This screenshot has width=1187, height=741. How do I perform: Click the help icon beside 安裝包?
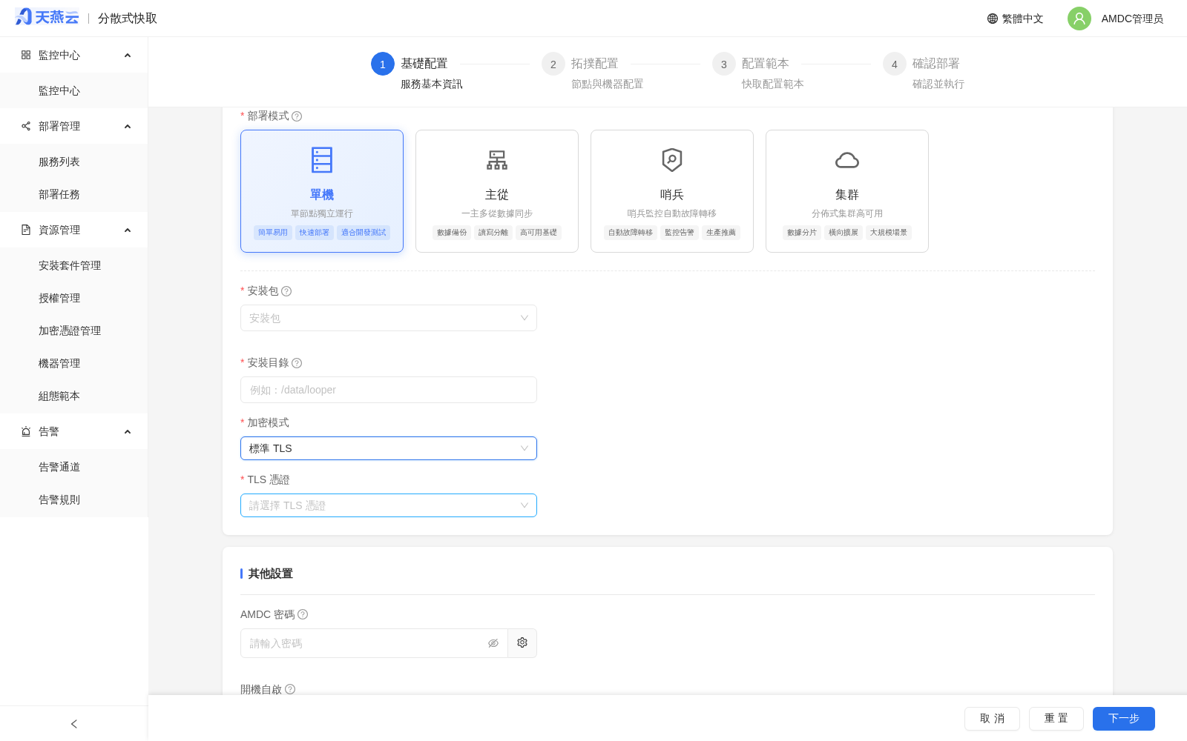[286, 291]
